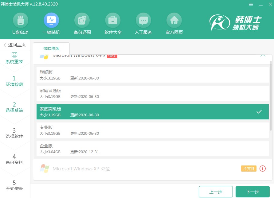Viewport: 274px width, 198px height.
Task: Click the system list vertical scrollbar
Action: [x=270, y=95]
